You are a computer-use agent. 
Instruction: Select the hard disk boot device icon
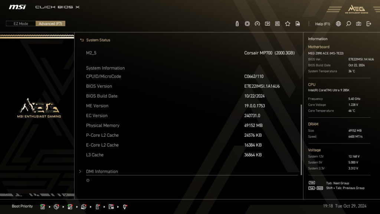pos(43,207)
